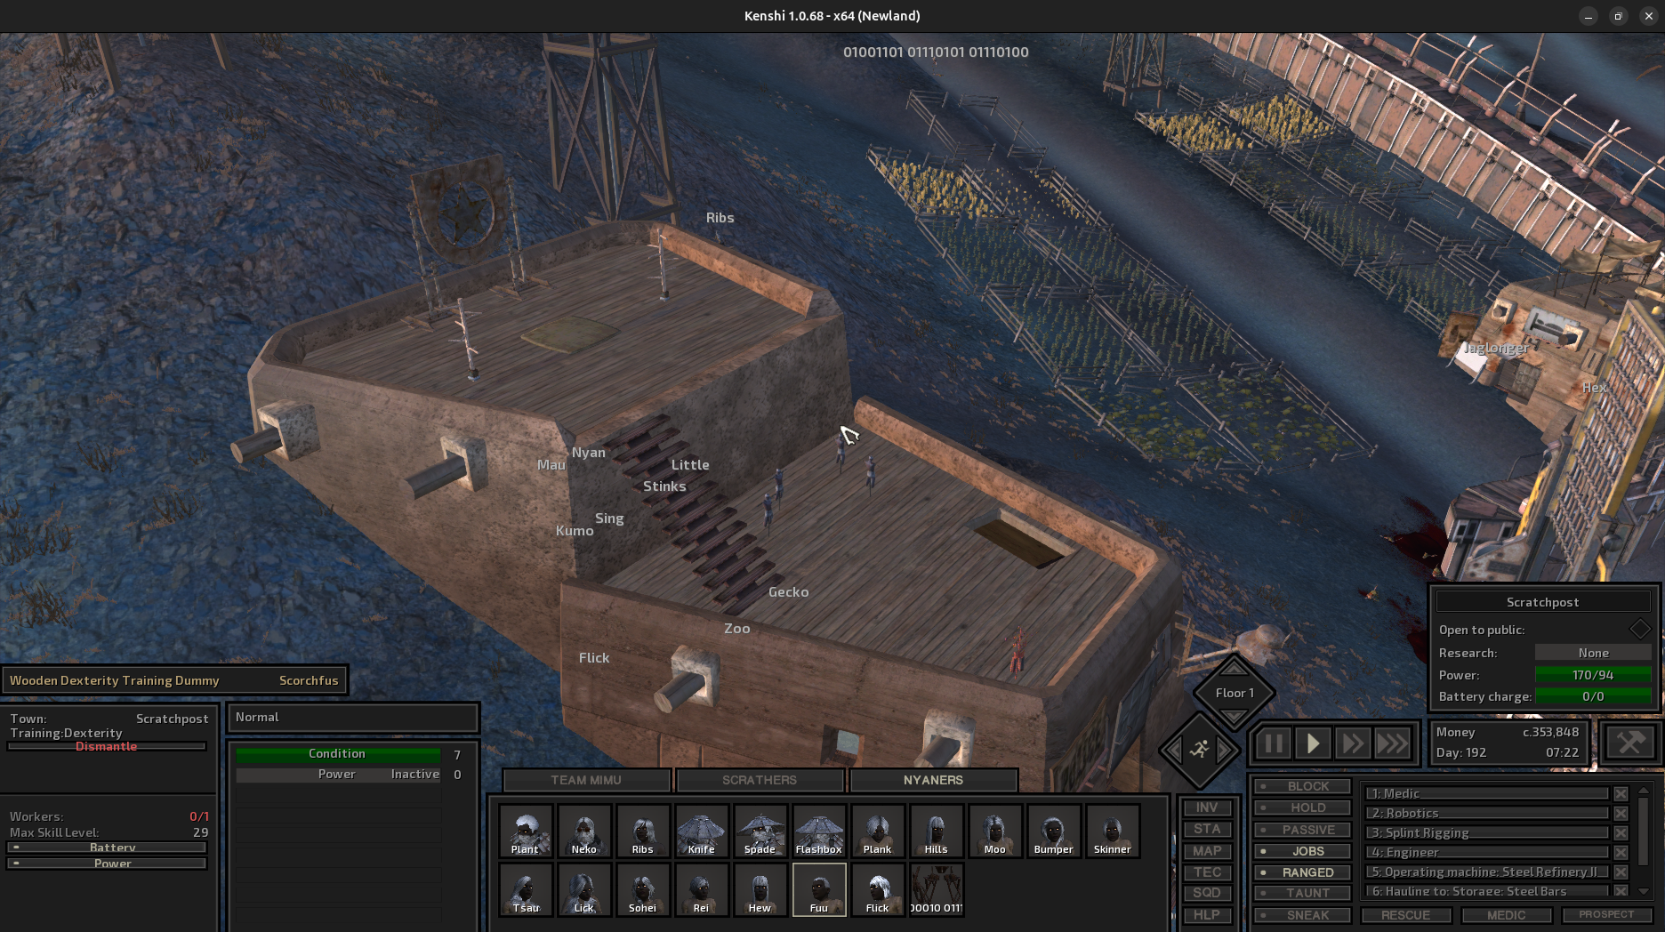Collapse the Power section
1665x932 pixels.
point(107,864)
